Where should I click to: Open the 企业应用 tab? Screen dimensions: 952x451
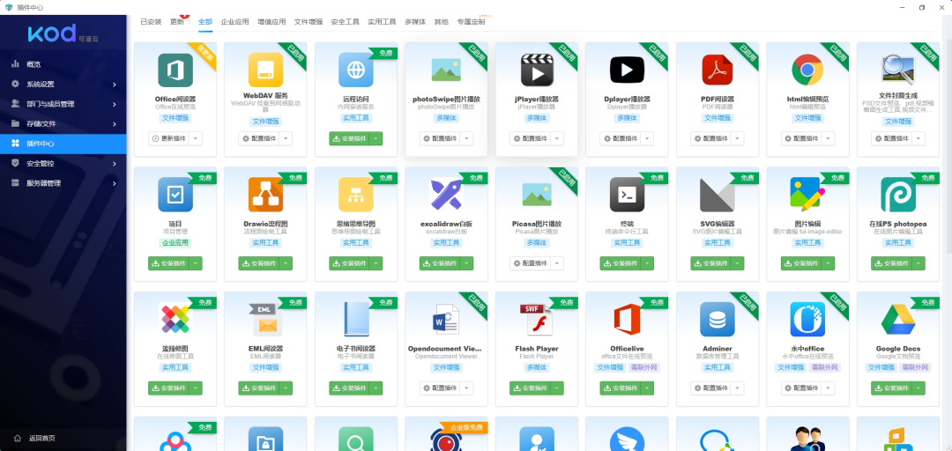[x=235, y=22]
